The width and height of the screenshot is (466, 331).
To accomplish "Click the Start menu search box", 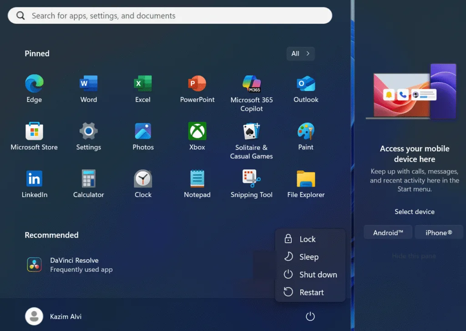I will click(170, 16).
